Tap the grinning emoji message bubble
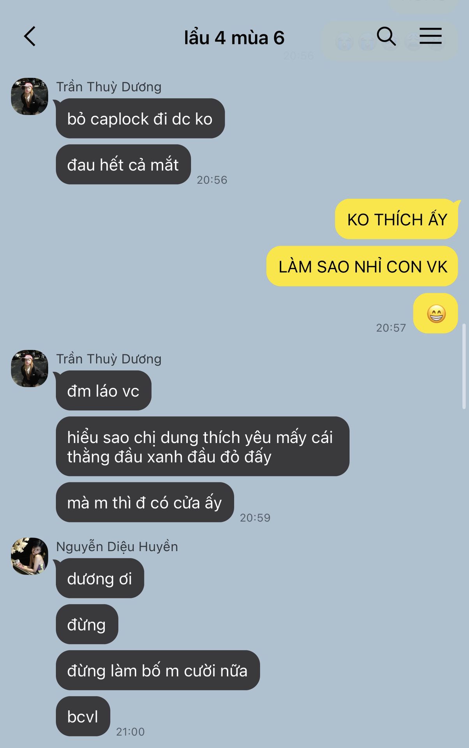Image resolution: width=469 pixels, height=748 pixels. [x=436, y=313]
